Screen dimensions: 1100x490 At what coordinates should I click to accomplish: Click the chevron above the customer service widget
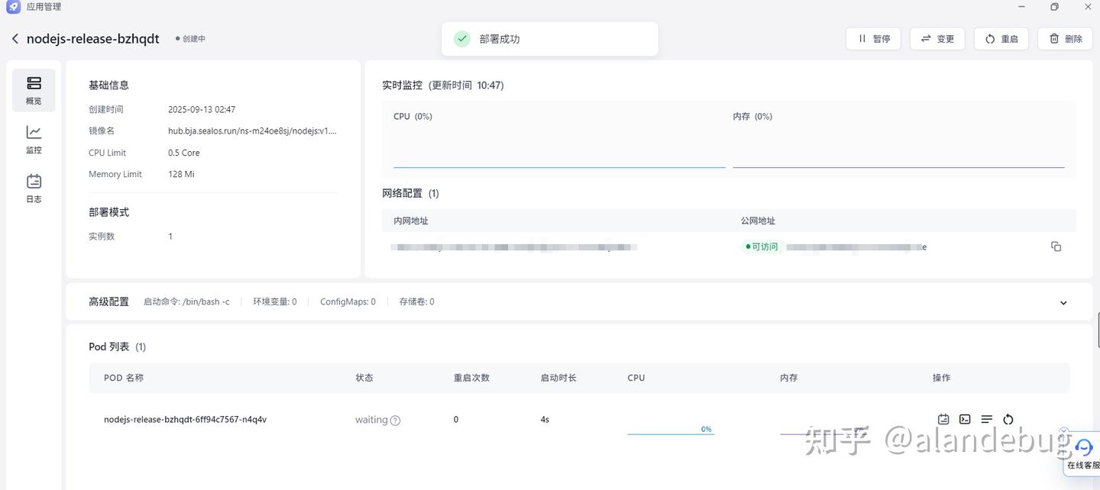point(1064,430)
